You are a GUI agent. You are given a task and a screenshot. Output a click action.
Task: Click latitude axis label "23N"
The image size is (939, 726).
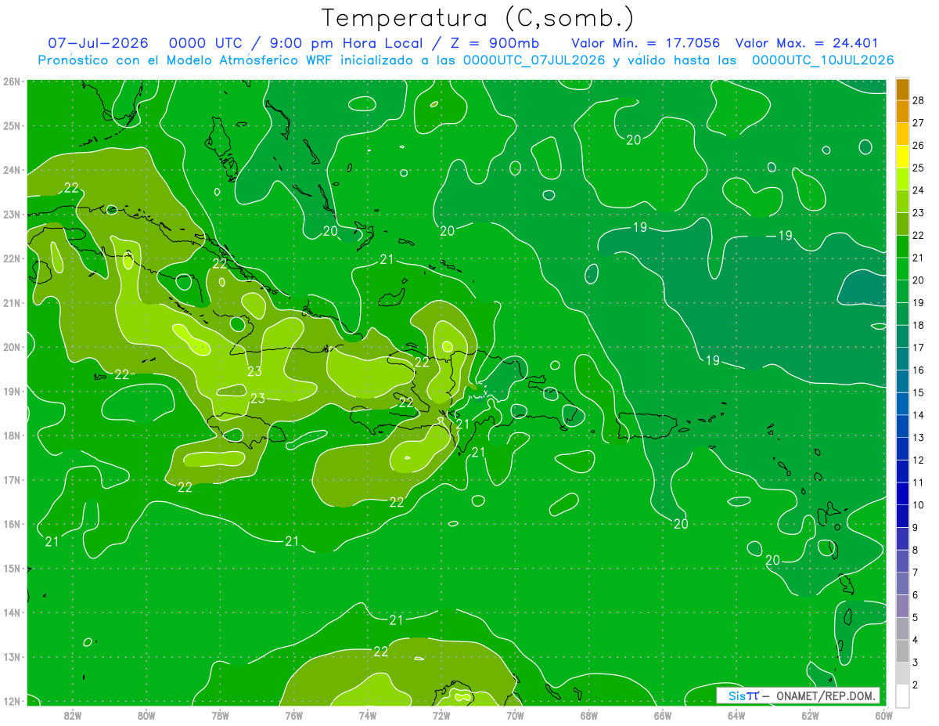12,214
